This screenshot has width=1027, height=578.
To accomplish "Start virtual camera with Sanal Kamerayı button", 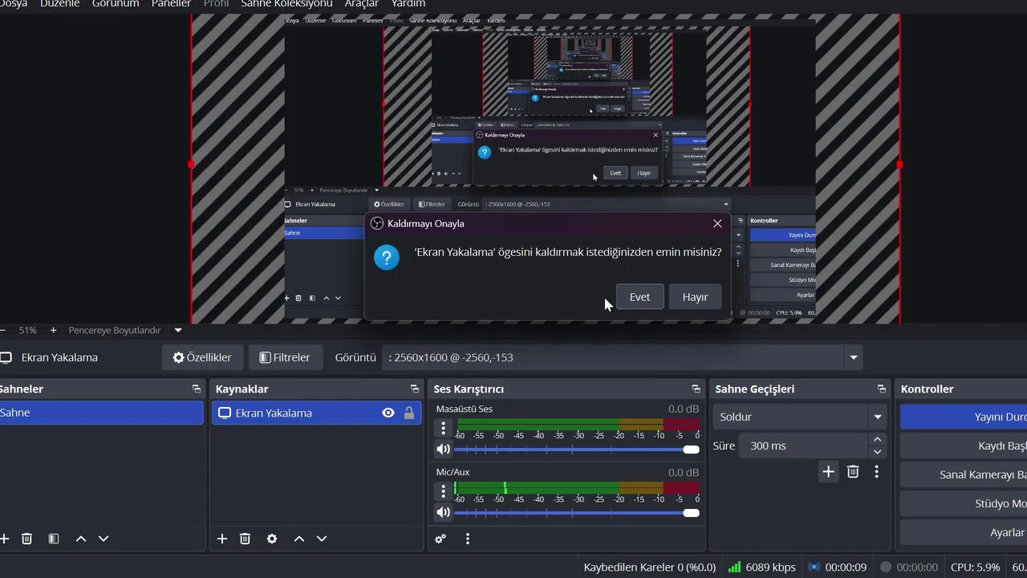I will (964, 474).
